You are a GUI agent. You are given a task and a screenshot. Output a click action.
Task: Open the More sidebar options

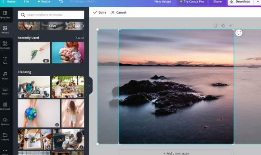[5, 151]
